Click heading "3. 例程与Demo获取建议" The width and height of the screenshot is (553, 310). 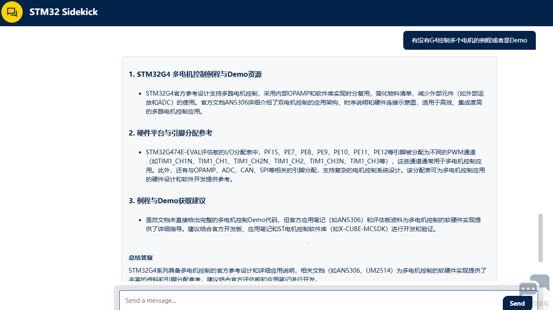167,201
